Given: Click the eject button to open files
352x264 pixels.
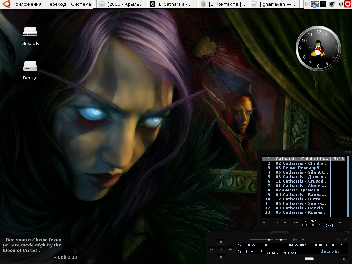Looking at the screenshot, I should 344,259.
